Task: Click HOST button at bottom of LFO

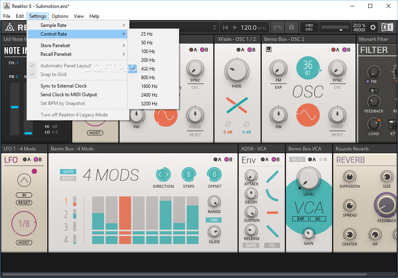Action: [24, 243]
